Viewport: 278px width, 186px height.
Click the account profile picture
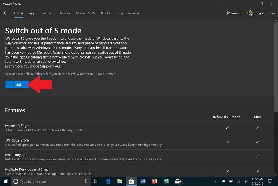[250, 13]
